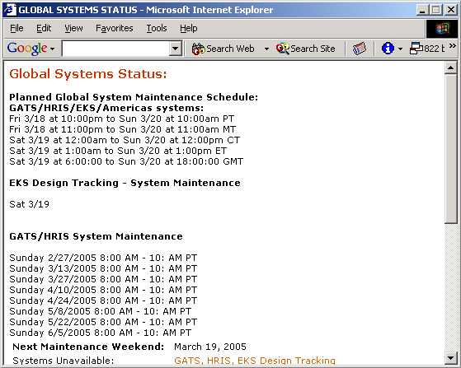Maximize the Internet Explorer window
Screen dimensions: 461x368
coord(435,10)
